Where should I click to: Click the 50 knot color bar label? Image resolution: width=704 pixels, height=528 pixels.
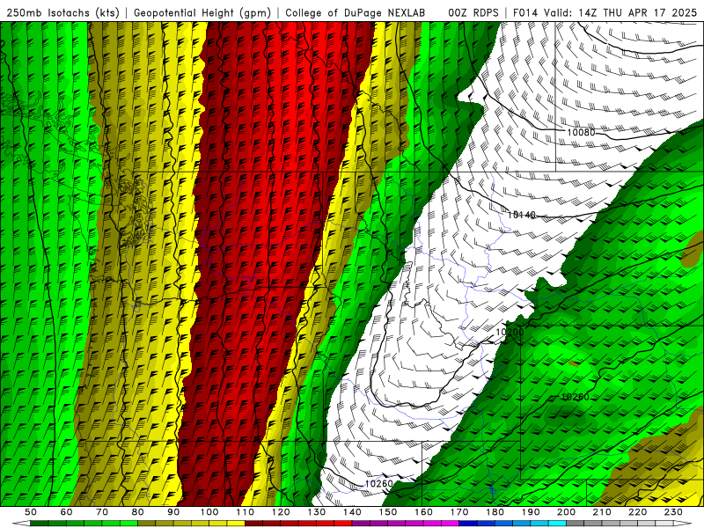pyautogui.click(x=31, y=512)
